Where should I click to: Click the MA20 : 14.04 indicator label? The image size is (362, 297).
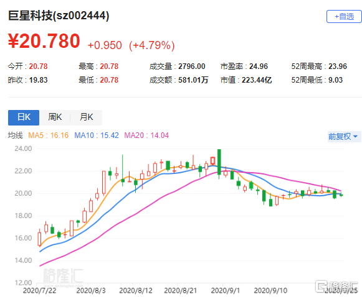click(x=146, y=135)
